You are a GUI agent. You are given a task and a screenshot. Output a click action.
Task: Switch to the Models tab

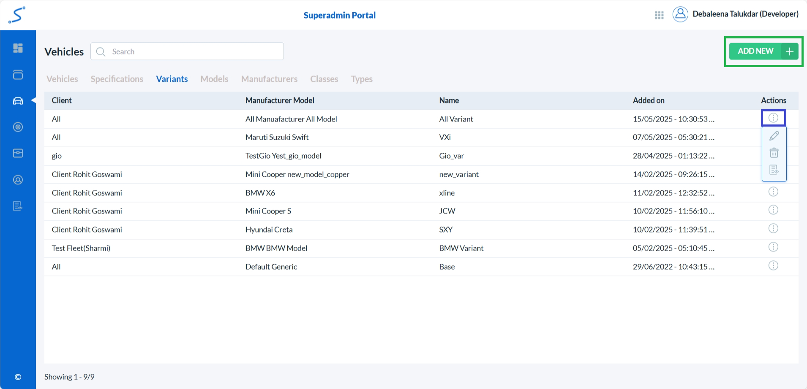pyautogui.click(x=214, y=79)
